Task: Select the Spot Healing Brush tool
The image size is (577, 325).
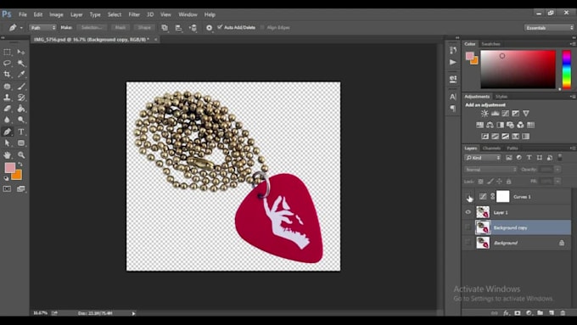Action: coord(7,87)
